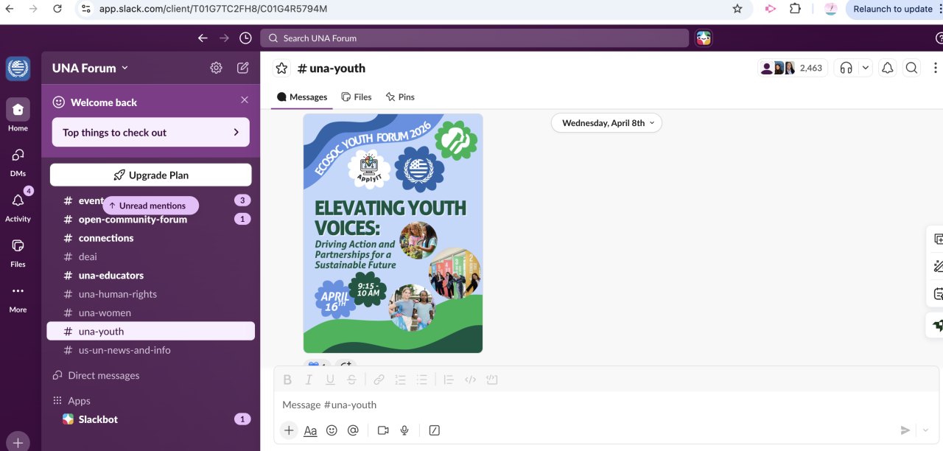Open Top things to check out

151,133
